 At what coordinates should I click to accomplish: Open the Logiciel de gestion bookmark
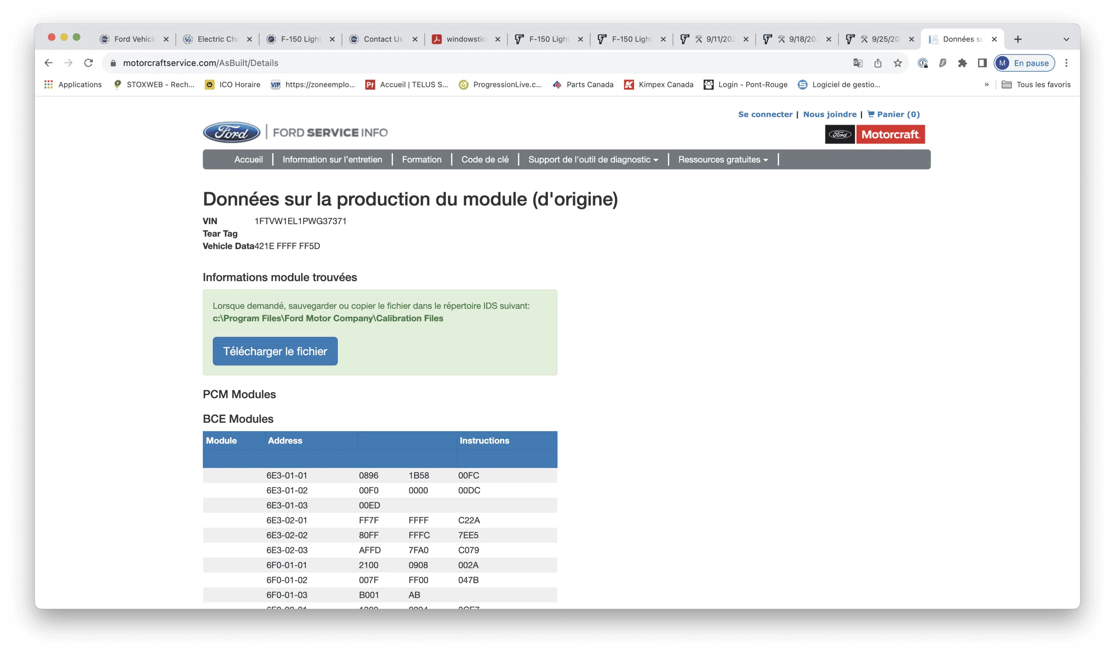(839, 84)
